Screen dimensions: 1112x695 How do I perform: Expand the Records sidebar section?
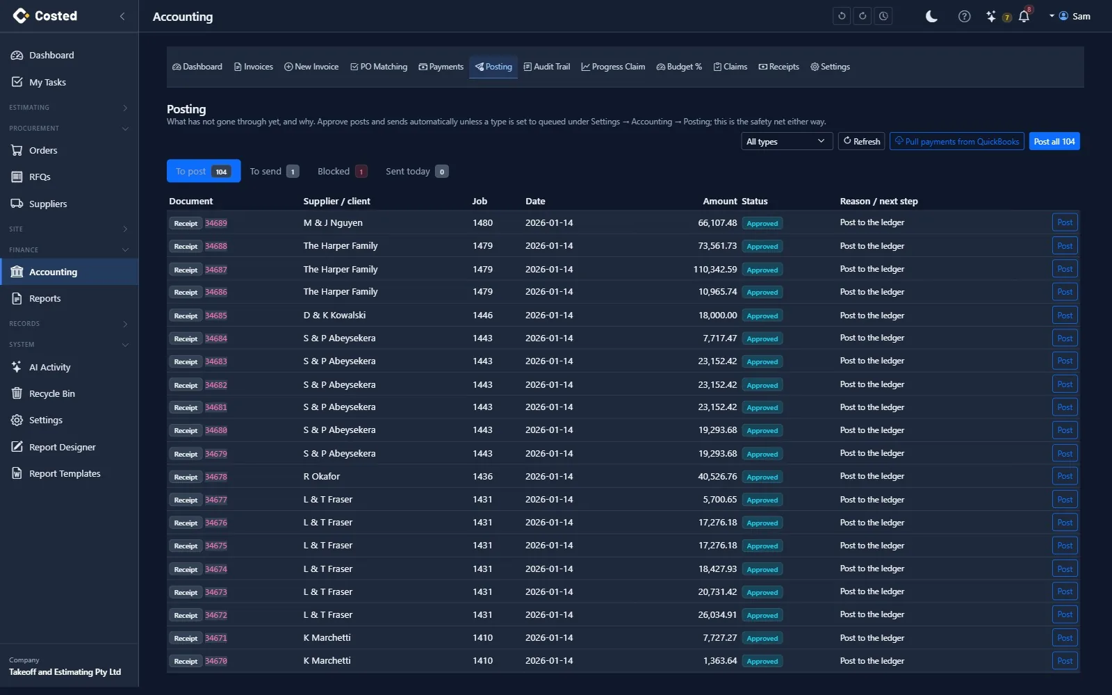[x=69, y=324]
